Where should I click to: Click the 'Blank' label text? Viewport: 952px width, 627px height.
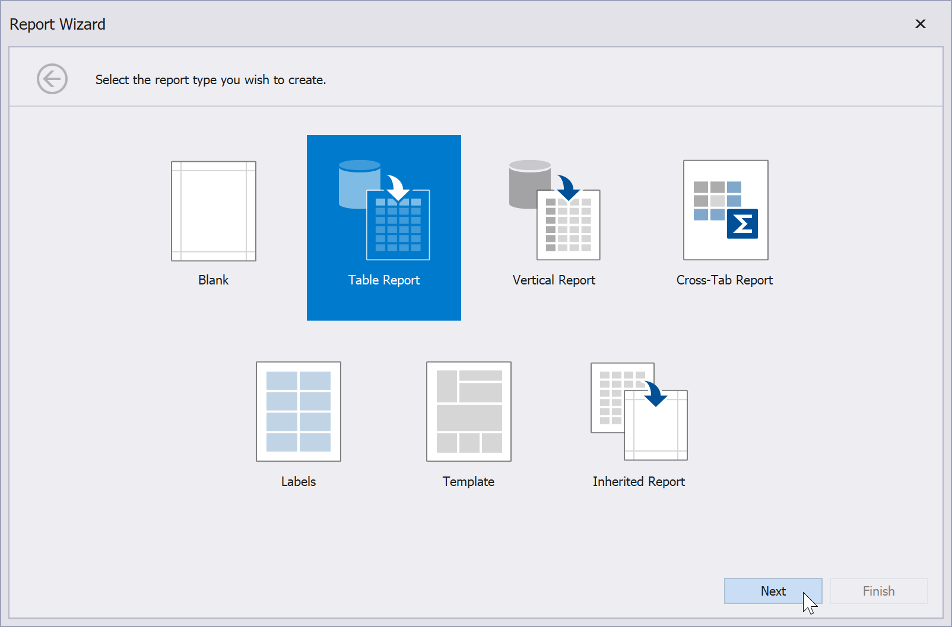pos(213,280)
